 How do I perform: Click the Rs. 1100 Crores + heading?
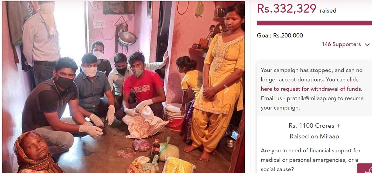(x=314, y=126)
